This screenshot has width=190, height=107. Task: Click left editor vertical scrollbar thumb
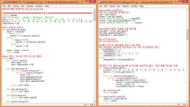click(94, 16)
